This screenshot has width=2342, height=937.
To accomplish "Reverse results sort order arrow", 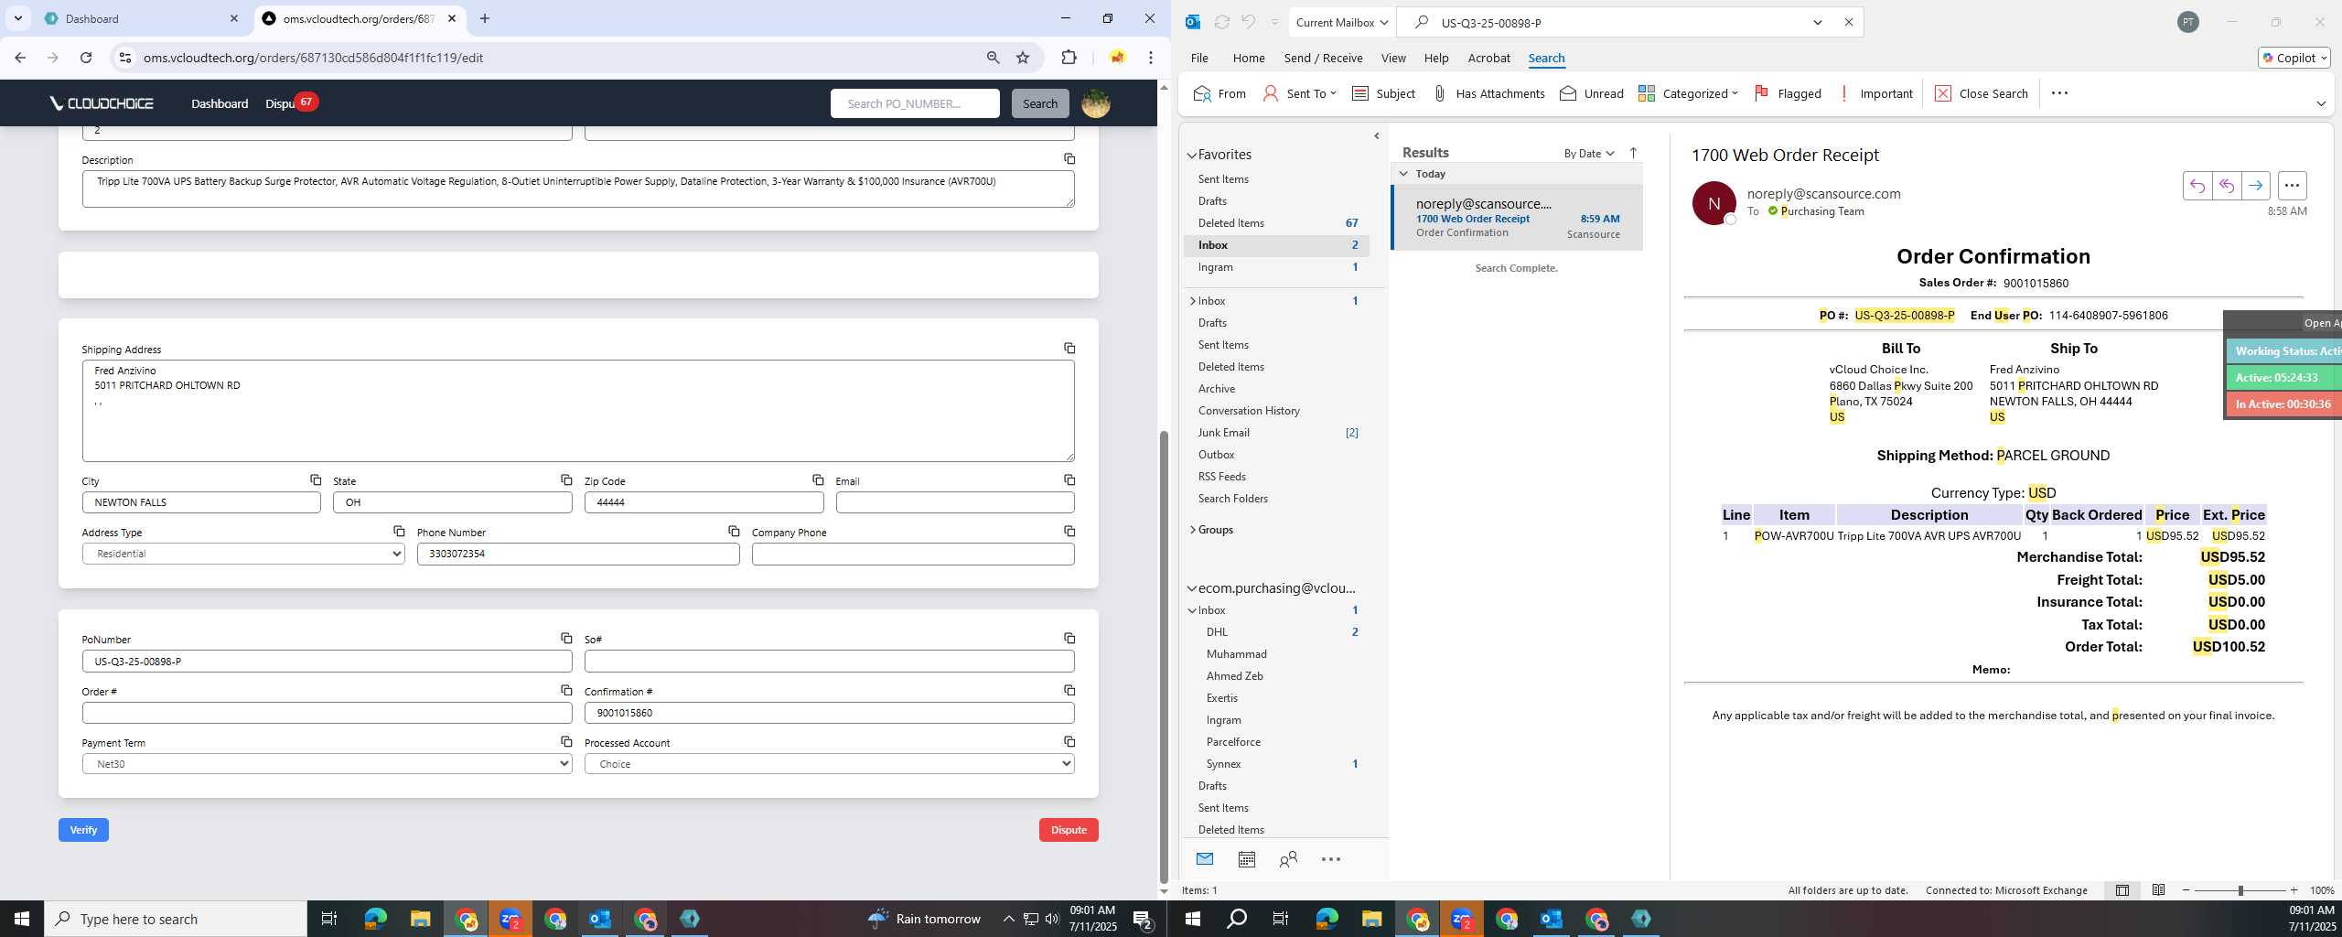I will pyautogui.click(x=1633, y=153).
